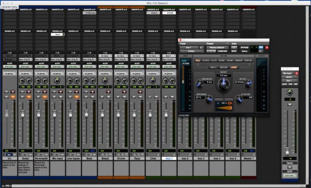Select the ROOM 2 reverb algorithm
This screenshot has width=311, height=188.
230,60
